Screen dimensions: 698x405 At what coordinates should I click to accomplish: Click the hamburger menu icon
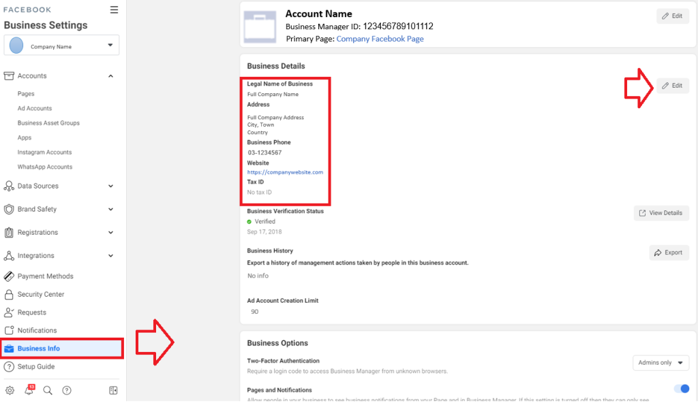pyautogui.click(x=114, y=10)
